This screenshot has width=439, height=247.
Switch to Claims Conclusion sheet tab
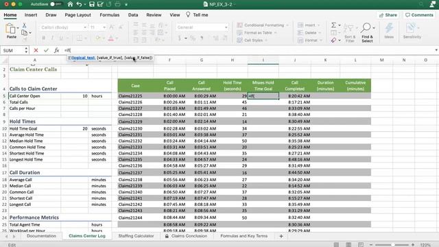click(186, 236)
